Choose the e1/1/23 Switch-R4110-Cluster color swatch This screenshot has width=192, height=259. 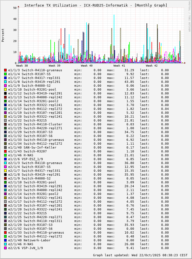5,124
